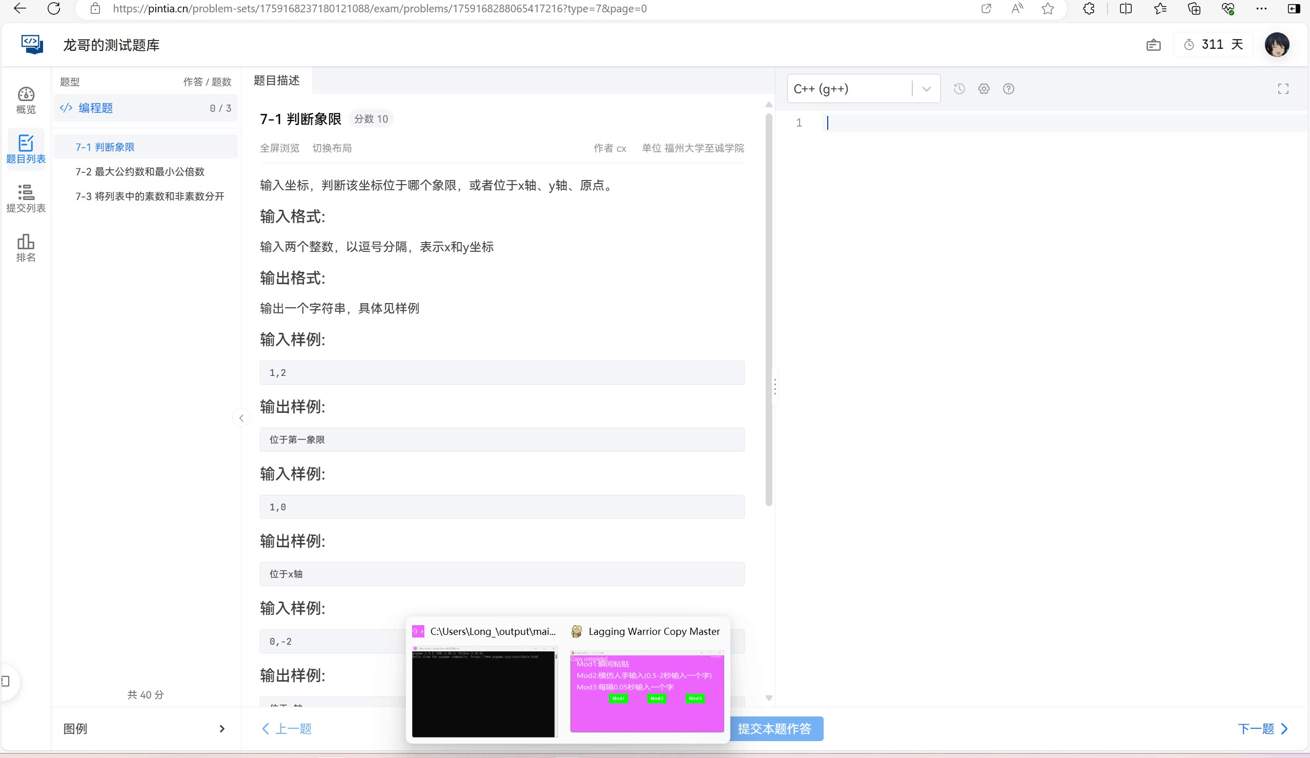Viewport: 1310px width, 758px height.
Task: Open the editor help question-mark icon
Action: [1008, 88]
